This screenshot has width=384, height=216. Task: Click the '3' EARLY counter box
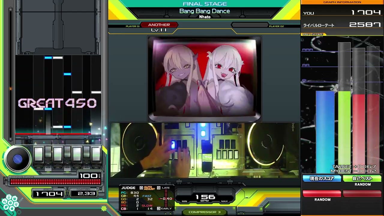(x=159, y=208)
